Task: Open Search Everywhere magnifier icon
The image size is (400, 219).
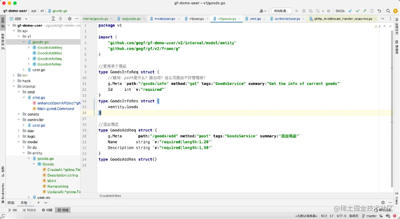Action: coord(388,11)
